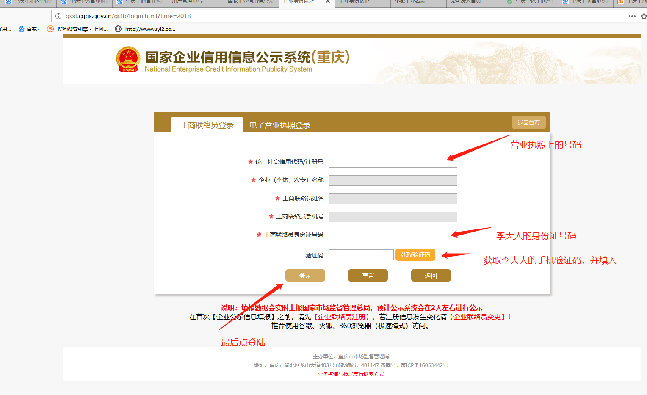Open the 企业联络员注册 link
647x395 pixels.
[x=342, y=317]
